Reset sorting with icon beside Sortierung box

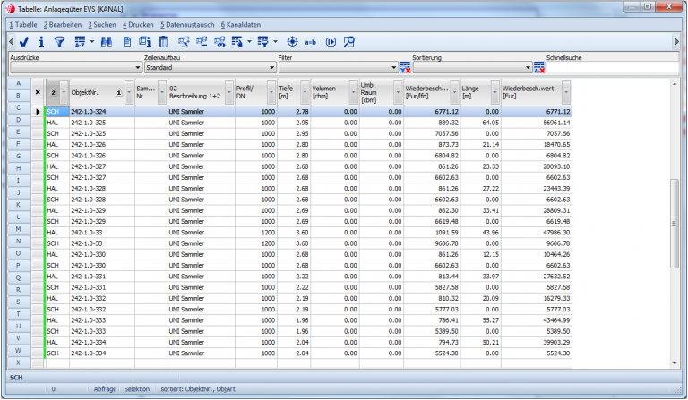[539, 67]
